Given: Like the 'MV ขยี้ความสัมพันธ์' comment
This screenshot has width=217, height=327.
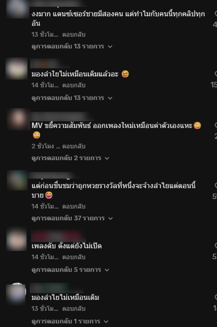Looking at the screenshot, I should 216,126.
